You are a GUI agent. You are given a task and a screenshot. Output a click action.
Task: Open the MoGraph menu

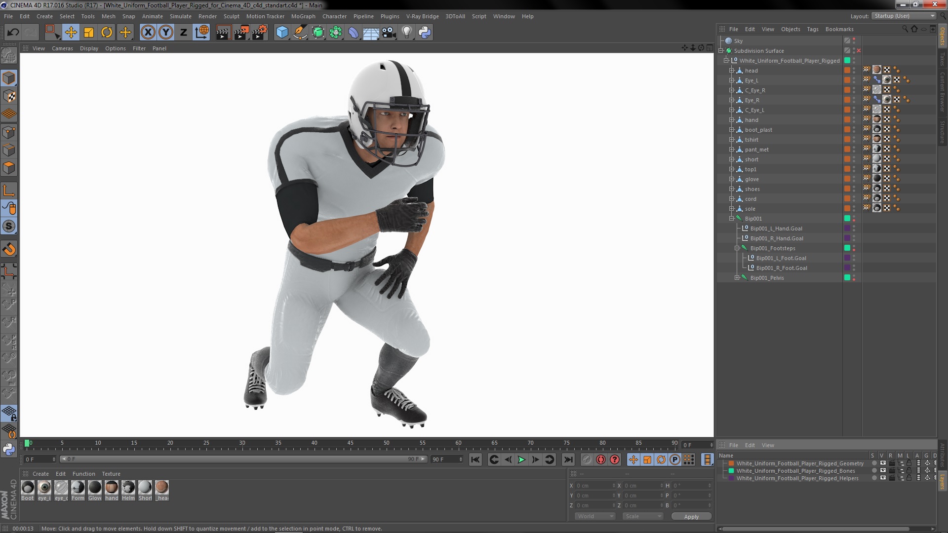[303, 16]
